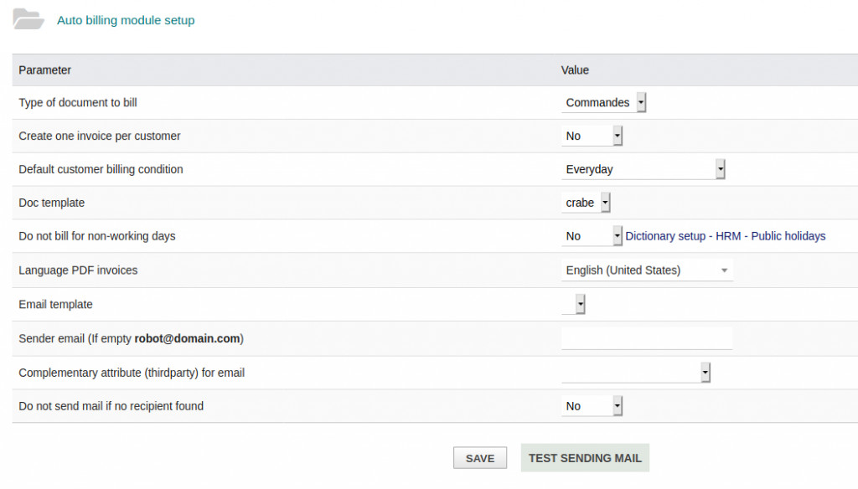Open the Doc template dropdown showing crabe
The width and height of the screenshot is (858, 489).
[586, 203]
